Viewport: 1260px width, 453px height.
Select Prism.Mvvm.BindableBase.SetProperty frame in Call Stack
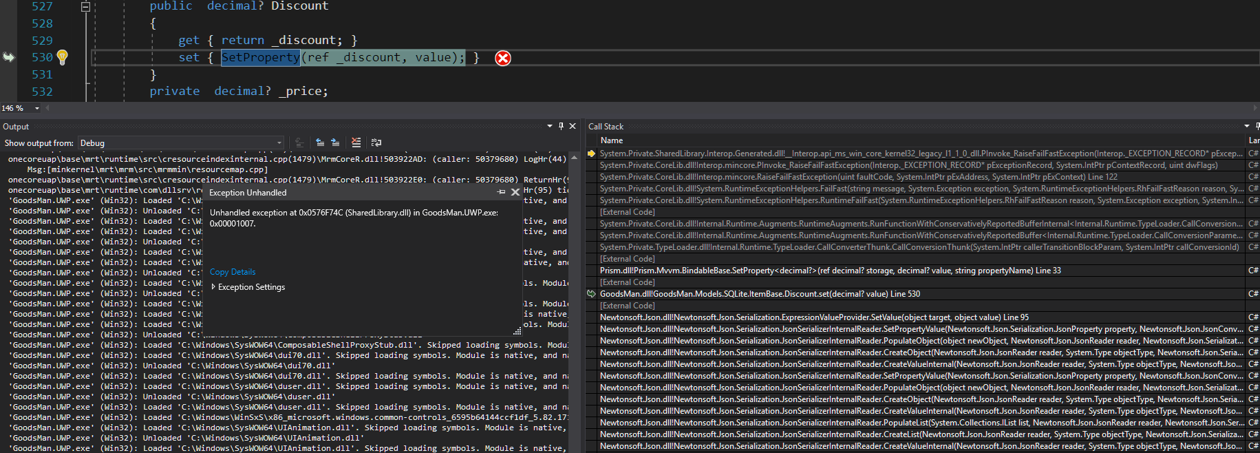(921, 271)
